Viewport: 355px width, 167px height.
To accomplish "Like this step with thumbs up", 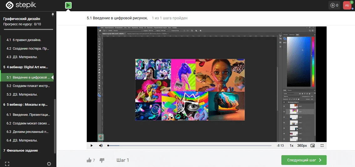I will coord(89,160).
